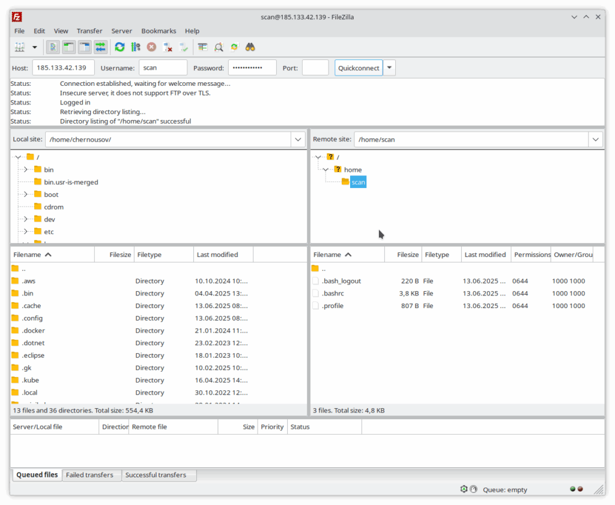Open the Quickconnect history dropdown arrow
615x505 pixels.
(390, 68)
